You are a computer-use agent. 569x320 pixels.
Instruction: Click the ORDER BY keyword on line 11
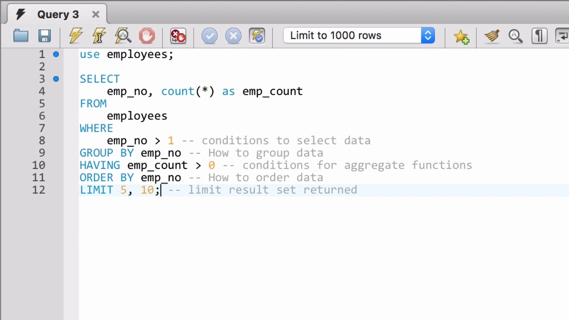(x=106, y=177)
